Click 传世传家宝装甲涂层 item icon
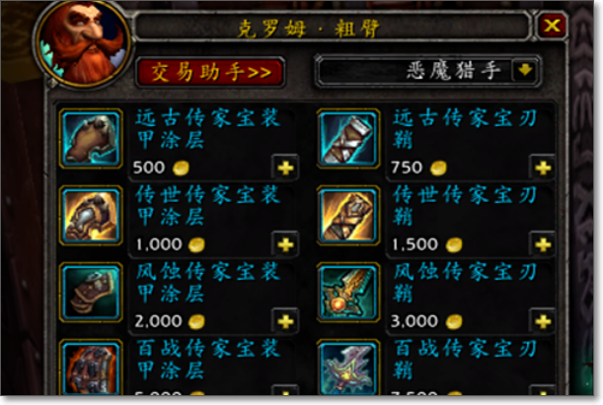This screenshot has height=405, width=603. 91,216
